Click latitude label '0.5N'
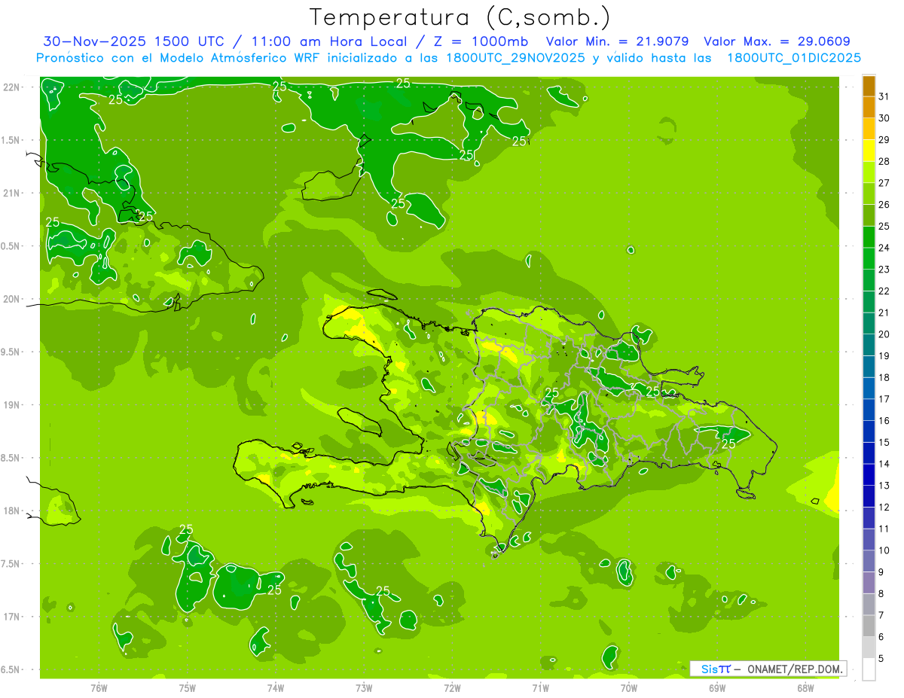This screenshot has width=904, height=698. tap(11, 246)
